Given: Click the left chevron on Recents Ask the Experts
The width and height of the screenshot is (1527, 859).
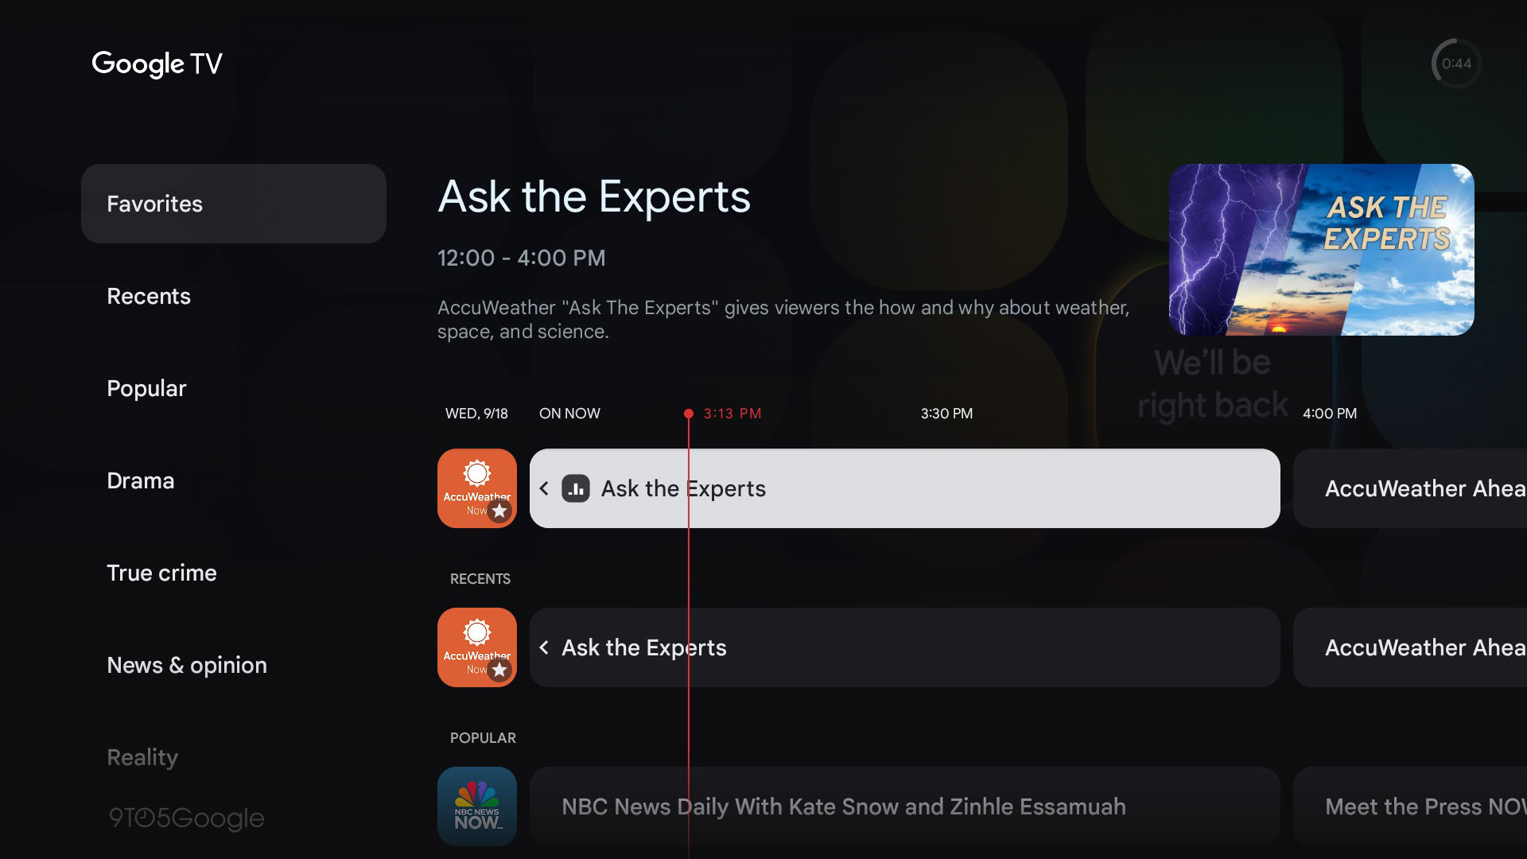Looking at the screenshot, I should [x=546, y=647].
